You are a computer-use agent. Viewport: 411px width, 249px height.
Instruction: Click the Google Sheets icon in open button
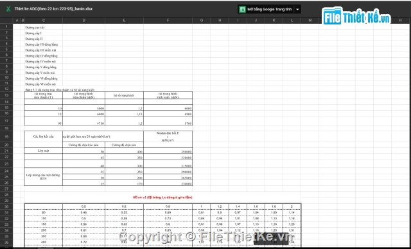coord(243,9)
